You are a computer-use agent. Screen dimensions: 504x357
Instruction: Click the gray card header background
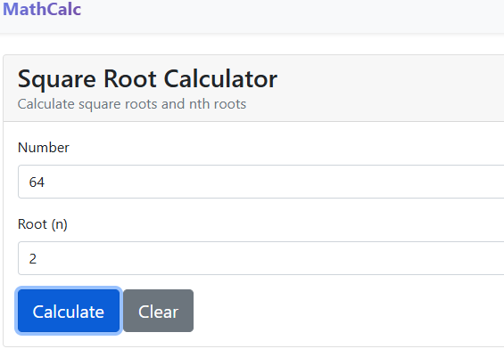coord(385,88)
